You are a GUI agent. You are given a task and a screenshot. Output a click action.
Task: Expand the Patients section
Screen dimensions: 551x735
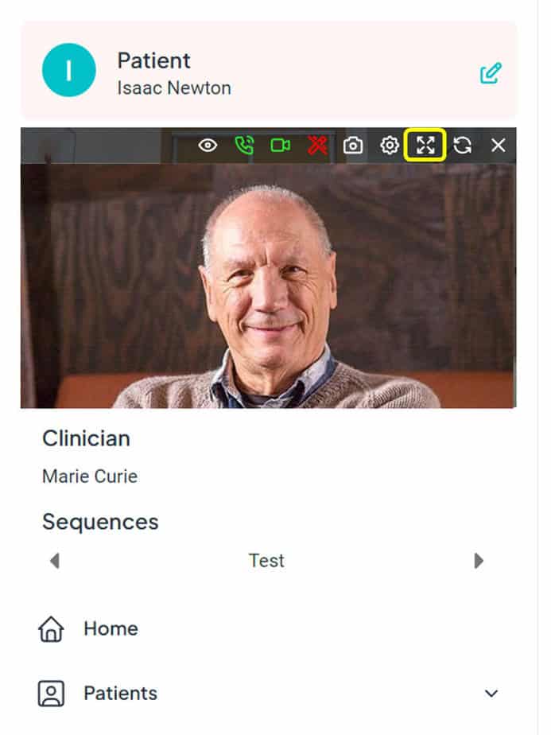[491, 693]
